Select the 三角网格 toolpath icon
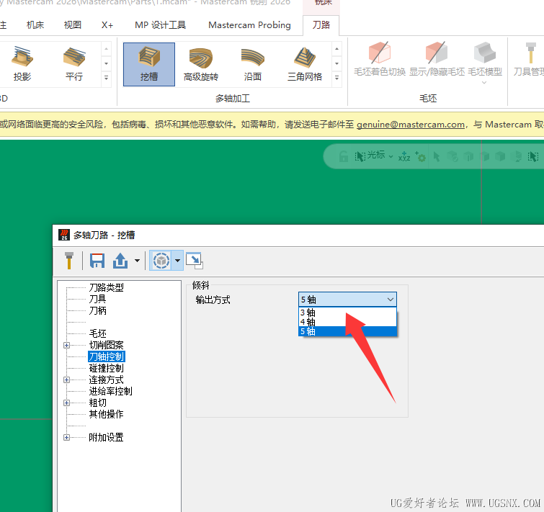Image resolution: width=544 pixels, height=512 pixels. point(305,64)
